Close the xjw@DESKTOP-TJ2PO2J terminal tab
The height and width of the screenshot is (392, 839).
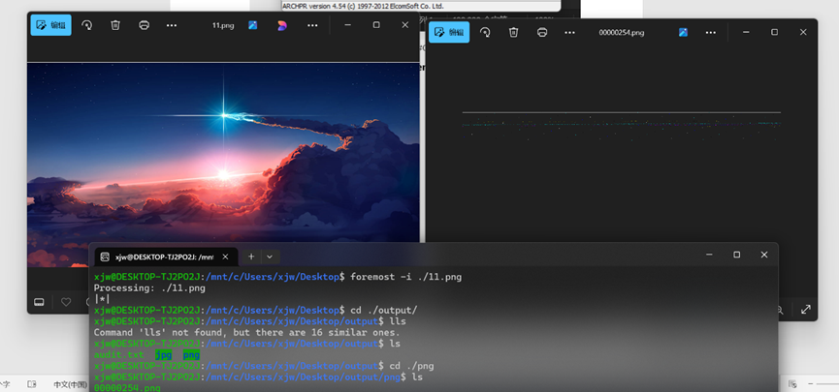[226, 256]
